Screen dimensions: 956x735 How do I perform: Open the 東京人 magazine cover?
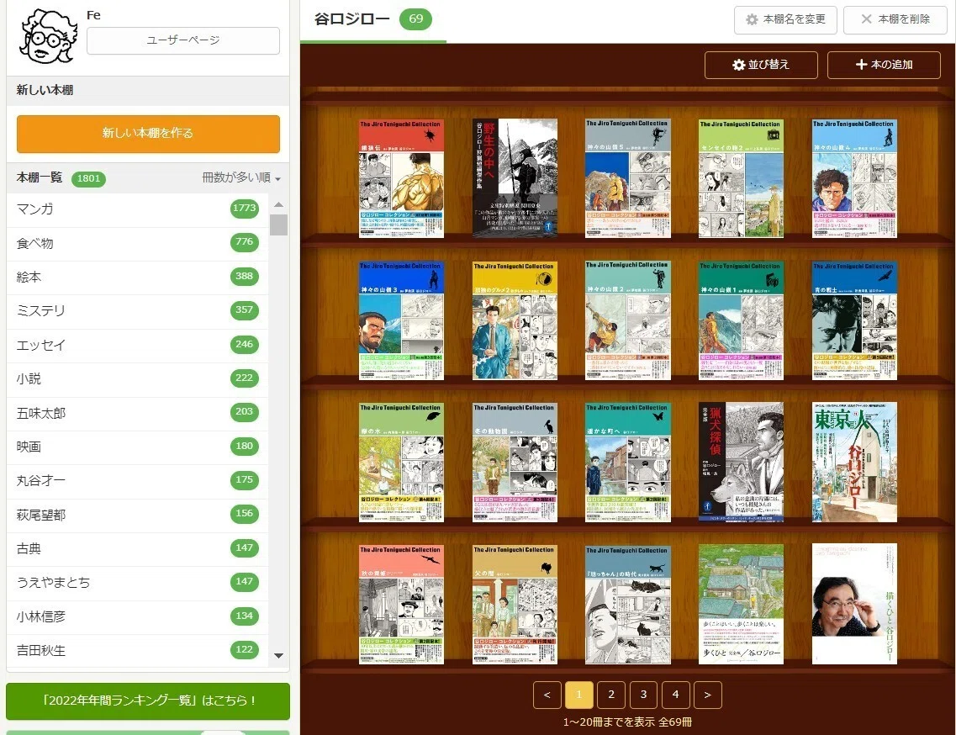coord(854,463)
